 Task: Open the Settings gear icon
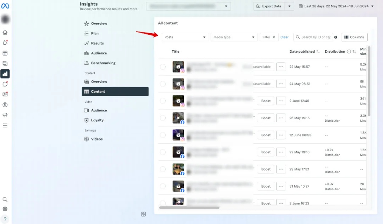pyautogui.click(x=5, y=209)
